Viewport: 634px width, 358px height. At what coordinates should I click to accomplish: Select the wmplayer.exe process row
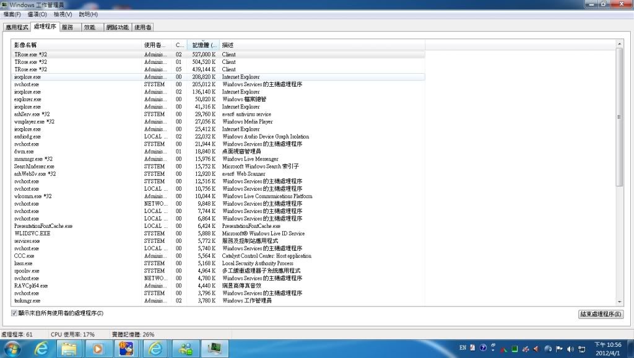point(219,121)
